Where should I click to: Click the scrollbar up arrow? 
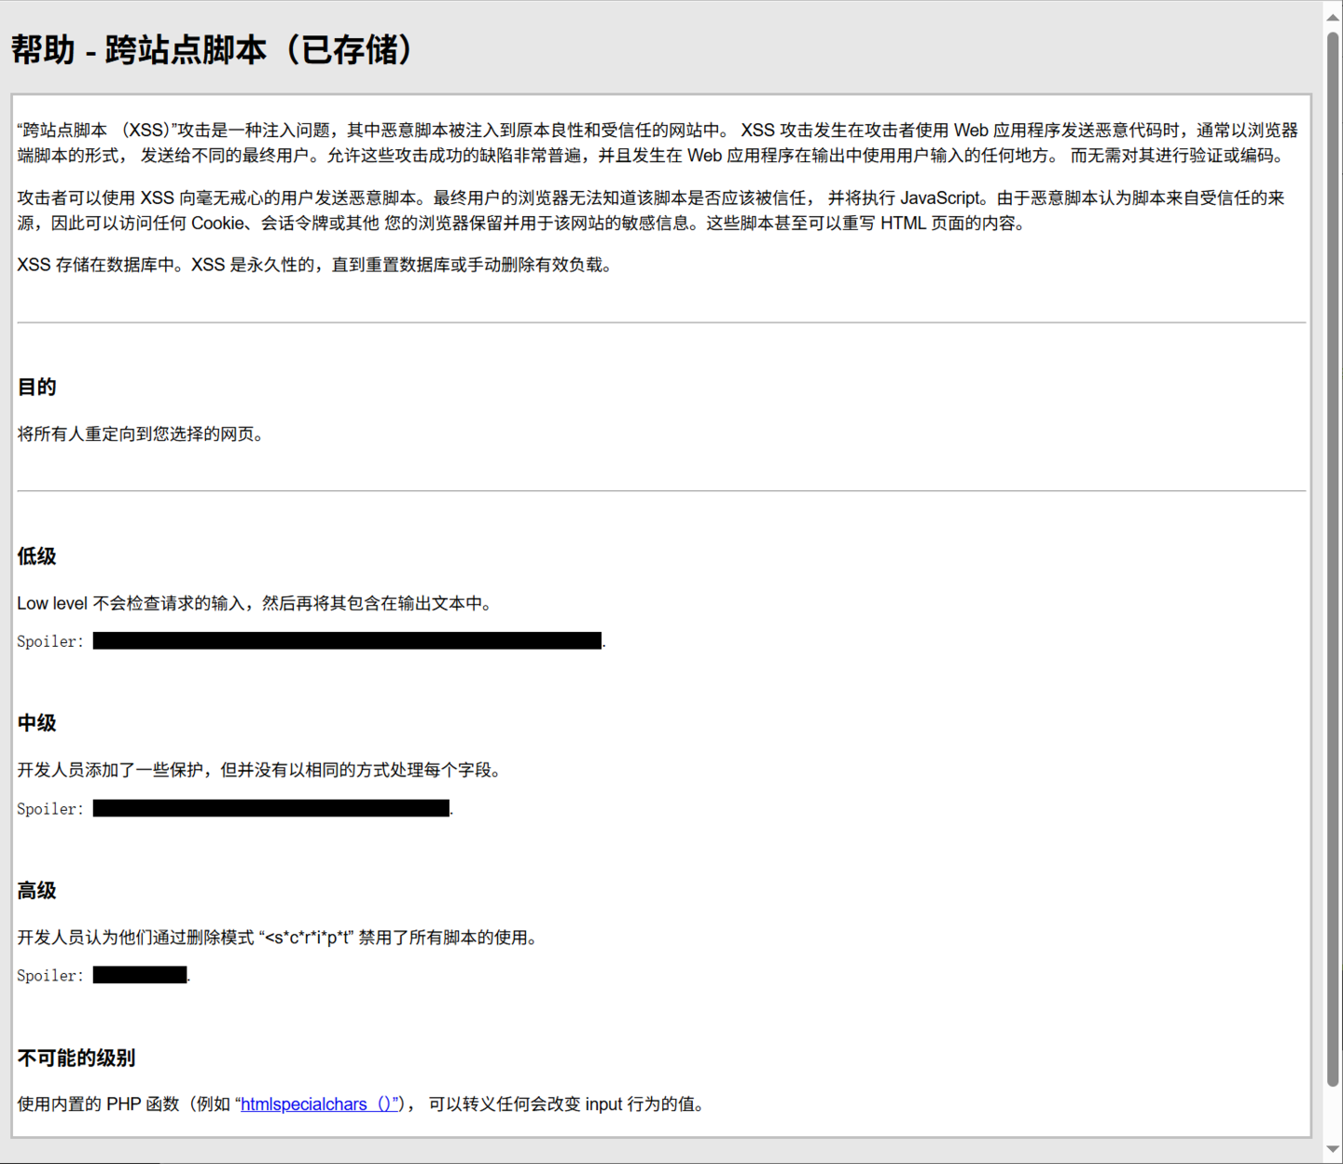[x=1333, y=16]
